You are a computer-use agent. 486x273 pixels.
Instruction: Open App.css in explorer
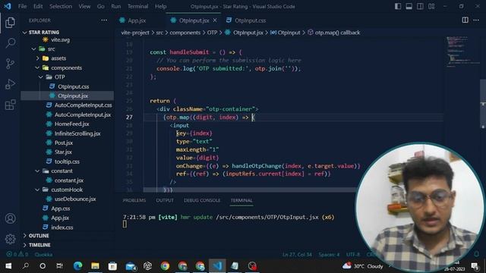coord(60,209)
